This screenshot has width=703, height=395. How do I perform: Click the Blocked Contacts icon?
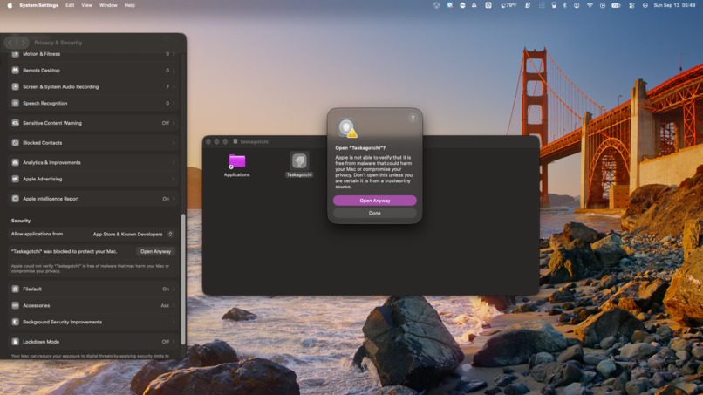(15, 143)
